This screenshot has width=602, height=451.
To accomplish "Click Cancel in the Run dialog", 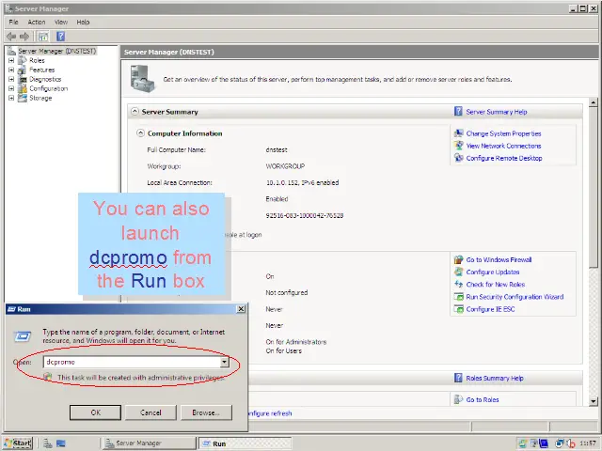I will click(x=150, y=412).
